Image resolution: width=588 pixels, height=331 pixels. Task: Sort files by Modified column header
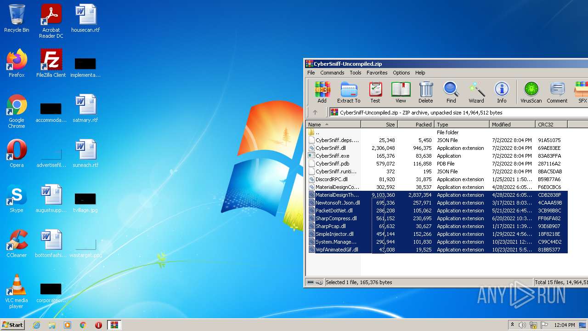tap(512, 124)
